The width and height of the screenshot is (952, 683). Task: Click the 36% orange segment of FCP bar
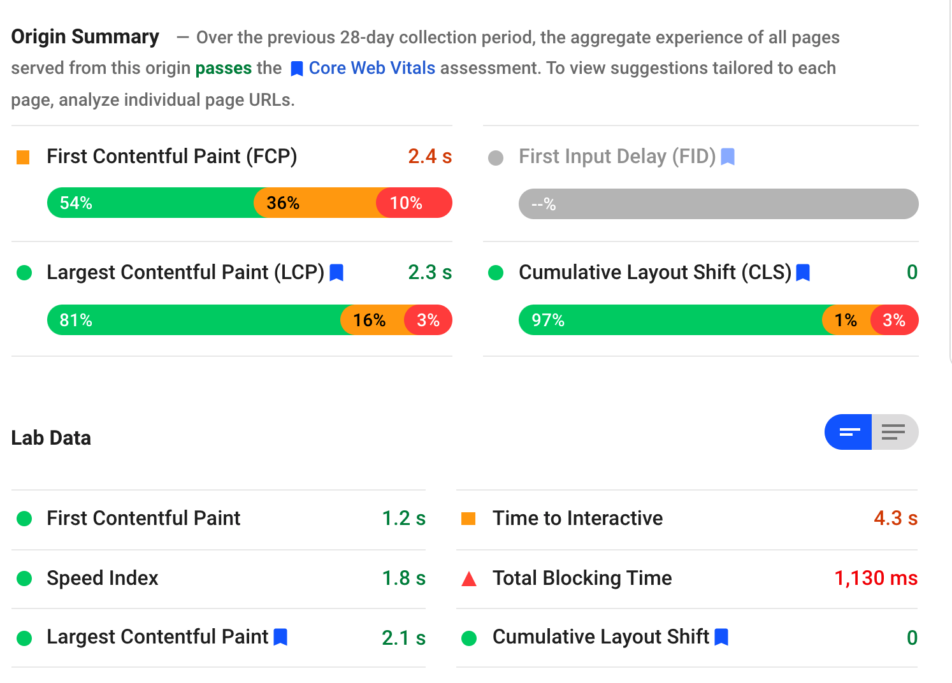click(x=315, y=203)
